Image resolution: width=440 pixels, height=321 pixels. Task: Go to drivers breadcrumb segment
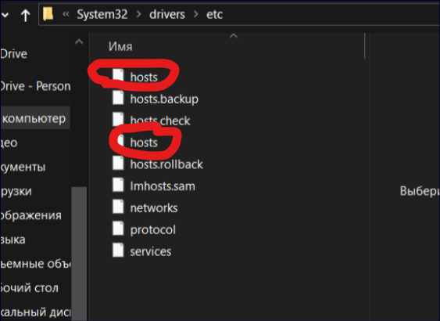coord(167,15)
